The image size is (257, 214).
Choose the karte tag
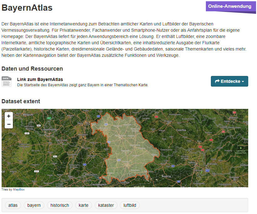83,205
